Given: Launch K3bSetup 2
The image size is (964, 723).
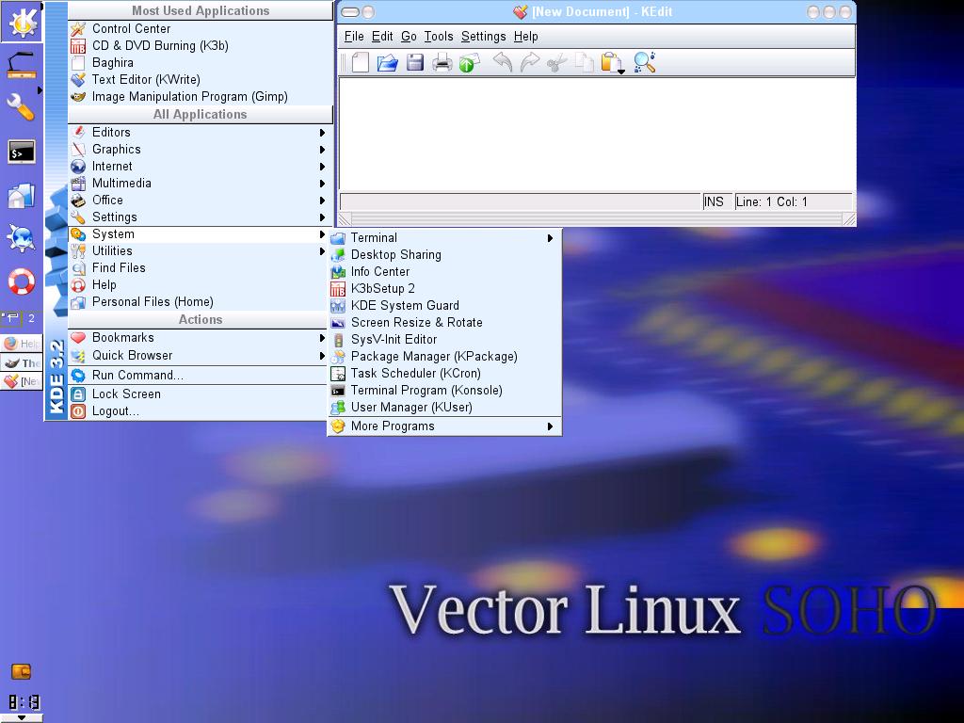Looking at the screenshot, I should 444,288.
